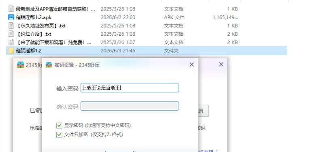Click the disabled 确认密码 field
Image resolution: width=324 pixels, height=152 pixels.
point(130,106)
